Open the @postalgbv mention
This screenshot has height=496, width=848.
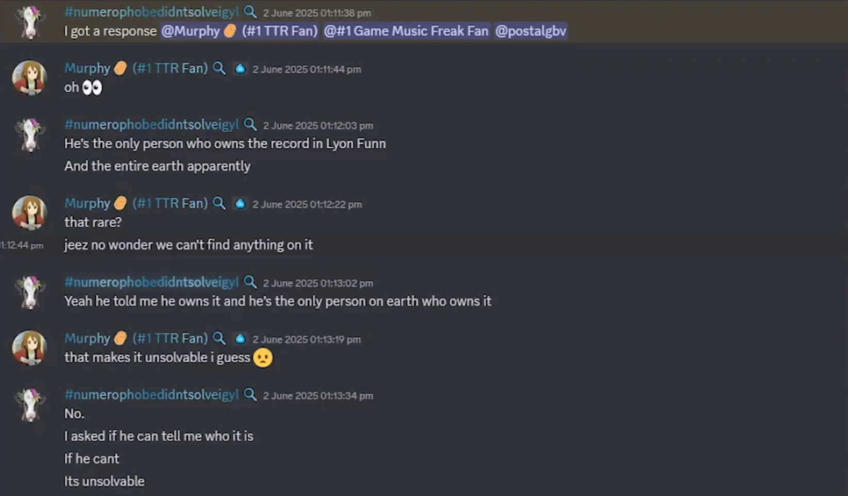tap(531, 31)
